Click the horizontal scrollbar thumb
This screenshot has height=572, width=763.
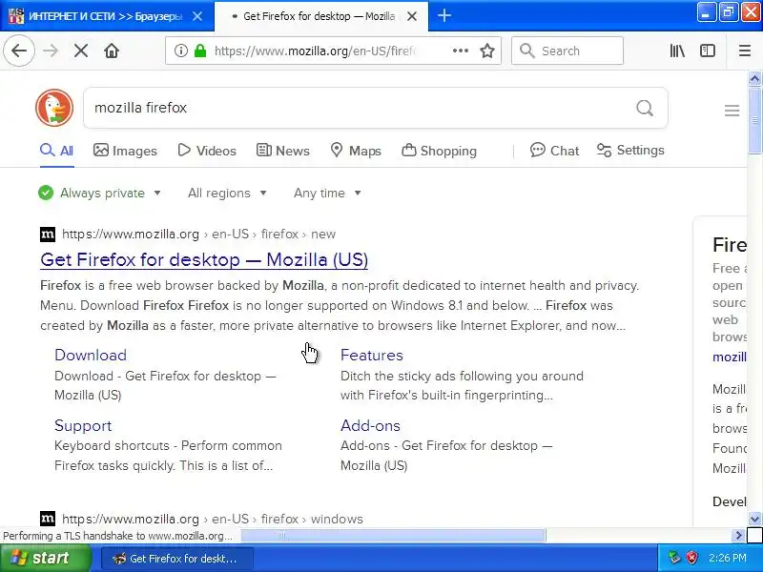tap(393, 536)
